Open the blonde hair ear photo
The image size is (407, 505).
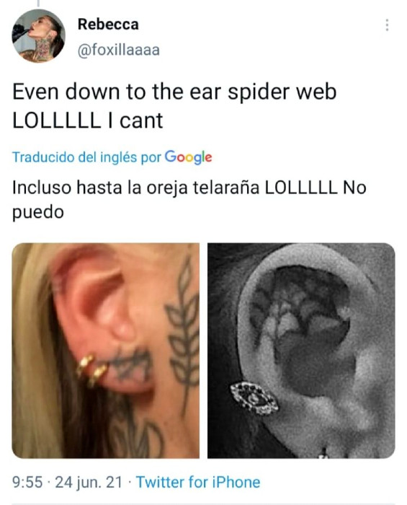click(x=105, y=351)
